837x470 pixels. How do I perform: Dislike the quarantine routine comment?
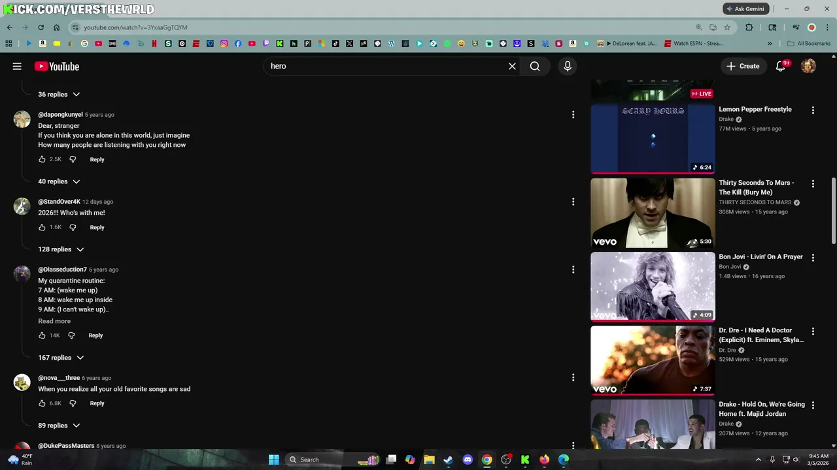coord(71,336)
